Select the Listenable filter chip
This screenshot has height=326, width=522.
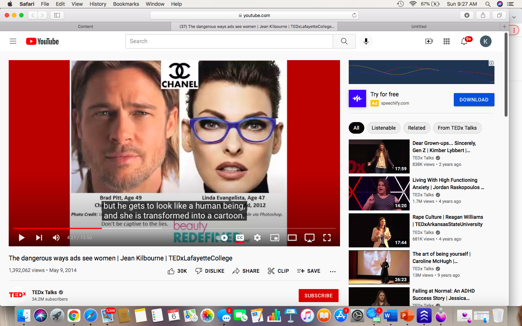[384, 128]
